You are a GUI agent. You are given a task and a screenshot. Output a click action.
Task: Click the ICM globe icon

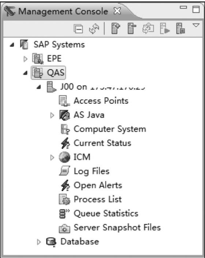point(64,157)
